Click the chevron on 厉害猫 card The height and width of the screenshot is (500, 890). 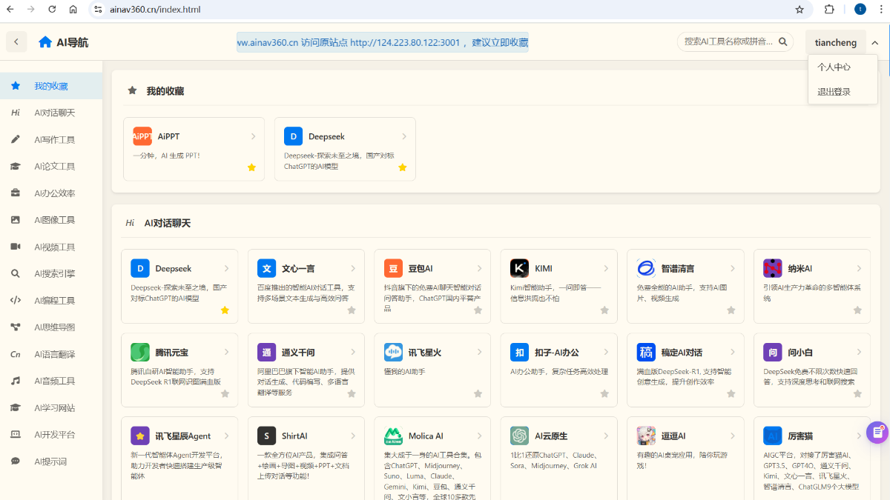[859, 436]
